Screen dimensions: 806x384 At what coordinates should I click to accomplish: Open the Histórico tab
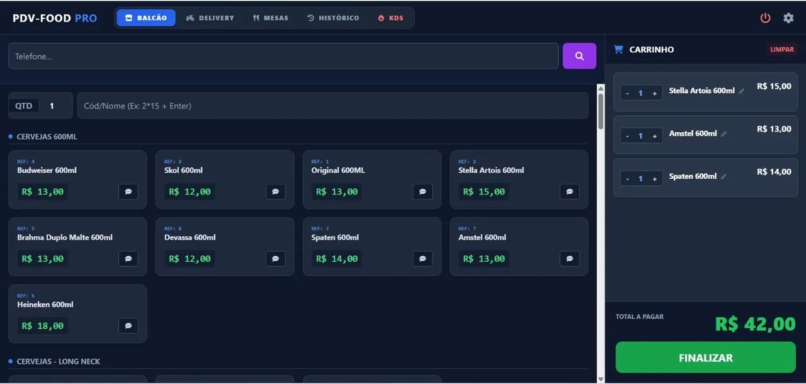point(333,18)
